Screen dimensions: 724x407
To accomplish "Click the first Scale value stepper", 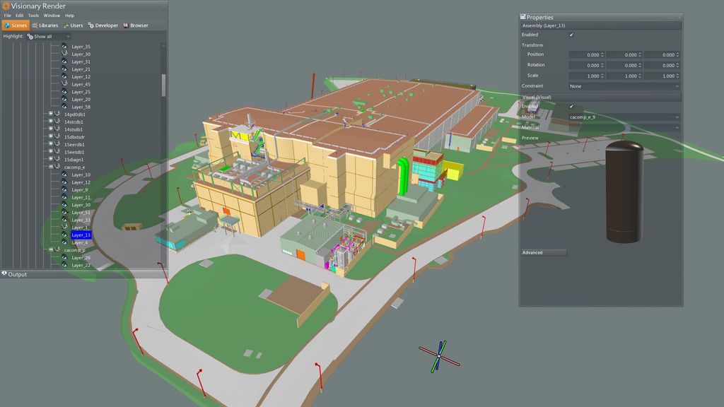I will click(x=602, y=76).
